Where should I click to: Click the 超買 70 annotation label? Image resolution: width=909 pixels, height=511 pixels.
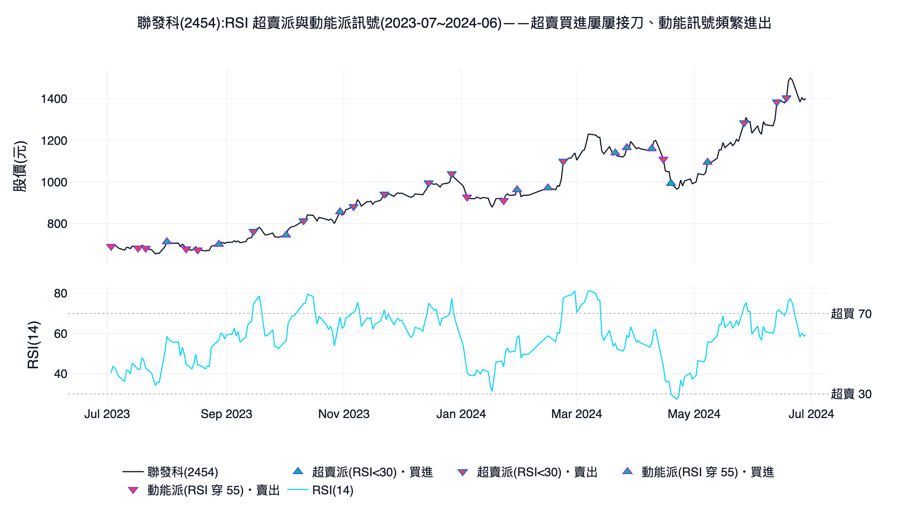pyautogui.click(x=851, y=314)
